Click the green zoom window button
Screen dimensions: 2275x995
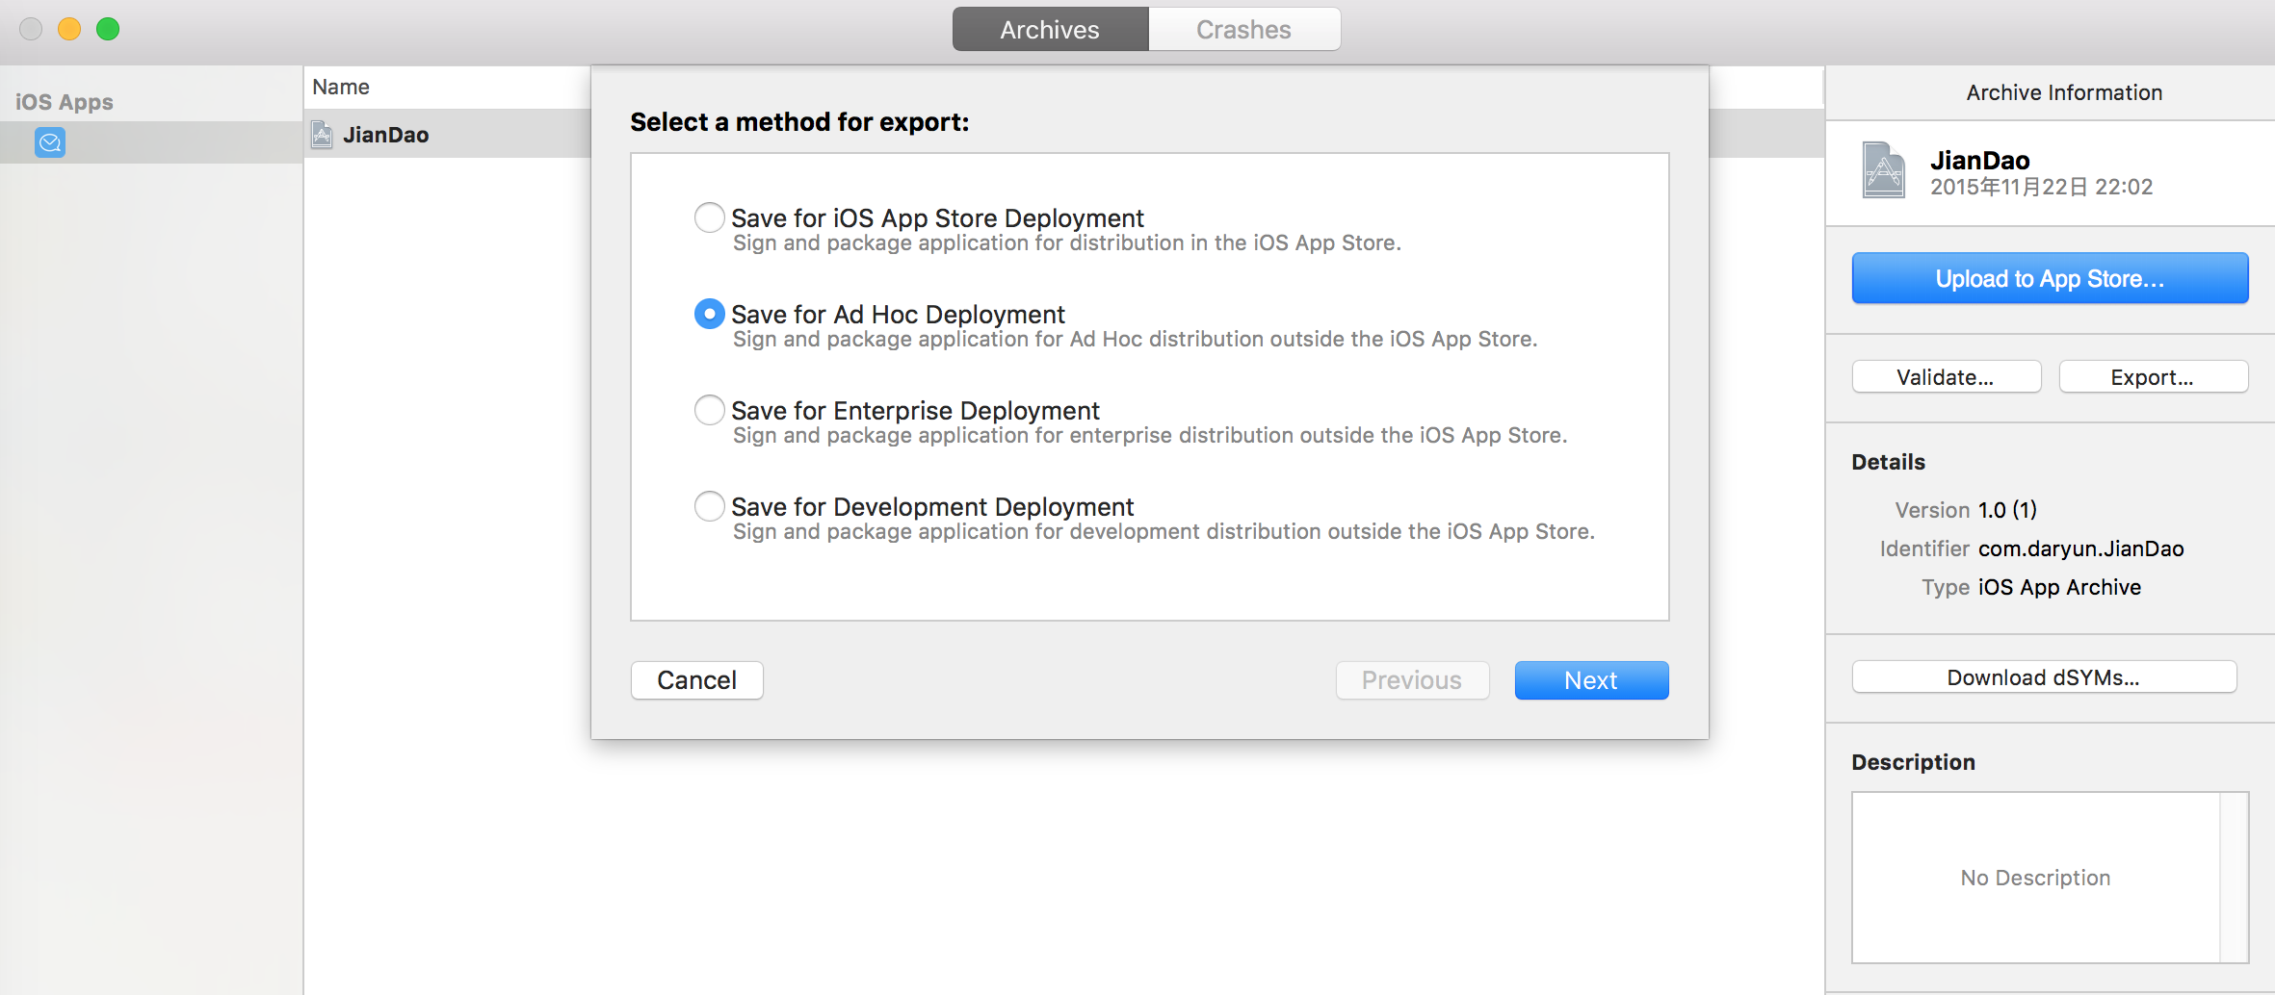[108, 29]
